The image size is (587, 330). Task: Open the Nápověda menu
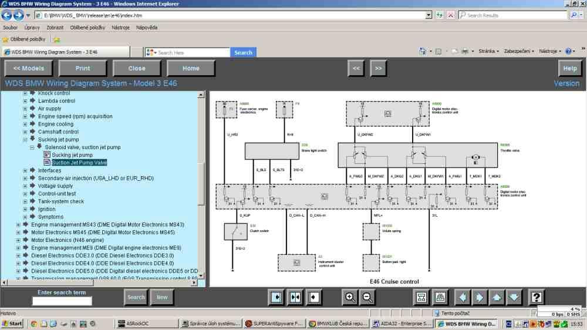click(147, 28)
